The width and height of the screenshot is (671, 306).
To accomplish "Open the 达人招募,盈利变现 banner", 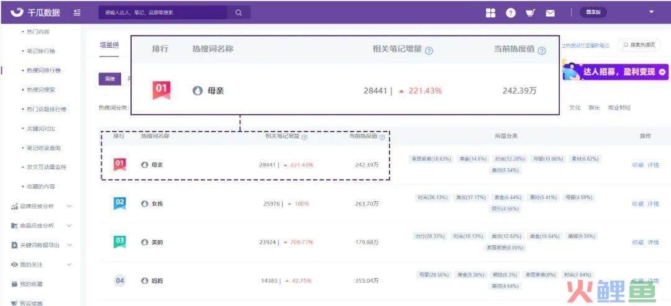I will click(614, 71).
